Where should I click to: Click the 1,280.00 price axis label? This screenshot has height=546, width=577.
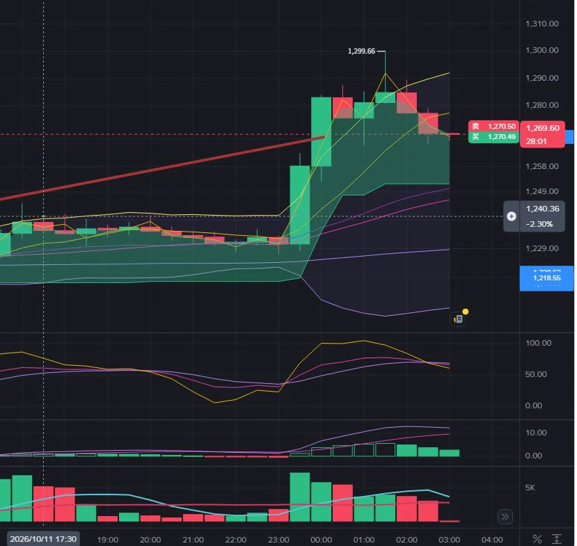[542, 105]
